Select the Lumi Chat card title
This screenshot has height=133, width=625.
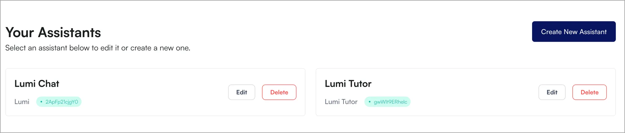[37, 84]
